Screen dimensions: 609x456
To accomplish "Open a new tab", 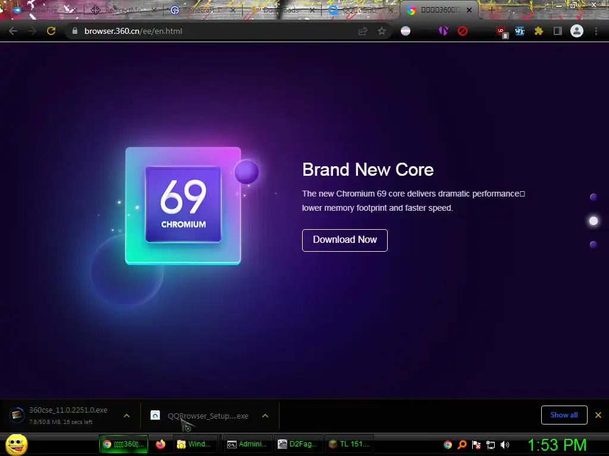I will point(491,10).
